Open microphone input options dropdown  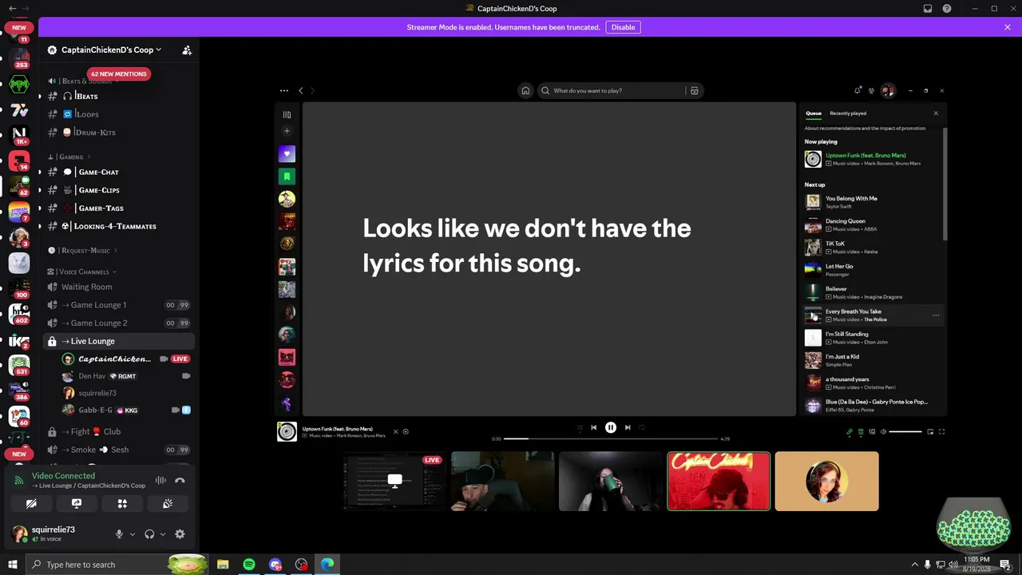[x=133, y=534]
